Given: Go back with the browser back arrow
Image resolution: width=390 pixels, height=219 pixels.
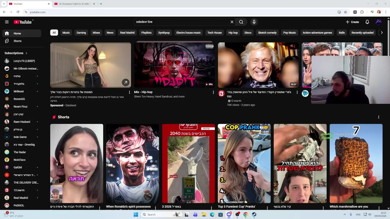Looking at the screenshot, I should pos(4,12).
